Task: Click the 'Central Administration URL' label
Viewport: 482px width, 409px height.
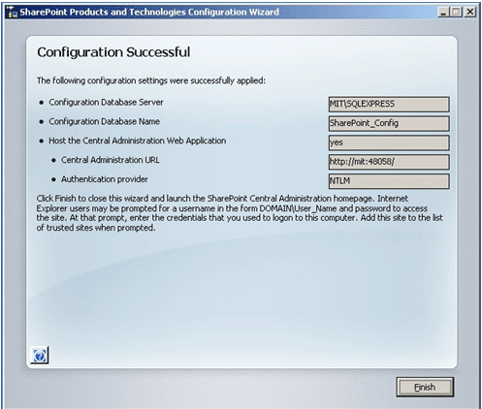Action: (111, 160)
